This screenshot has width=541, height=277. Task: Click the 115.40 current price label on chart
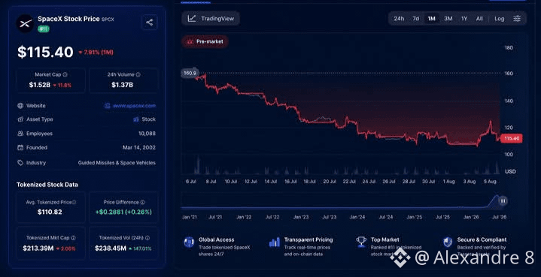click(512, 138)
